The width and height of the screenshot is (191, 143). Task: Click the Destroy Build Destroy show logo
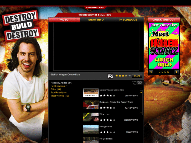[x=21, y=26]
